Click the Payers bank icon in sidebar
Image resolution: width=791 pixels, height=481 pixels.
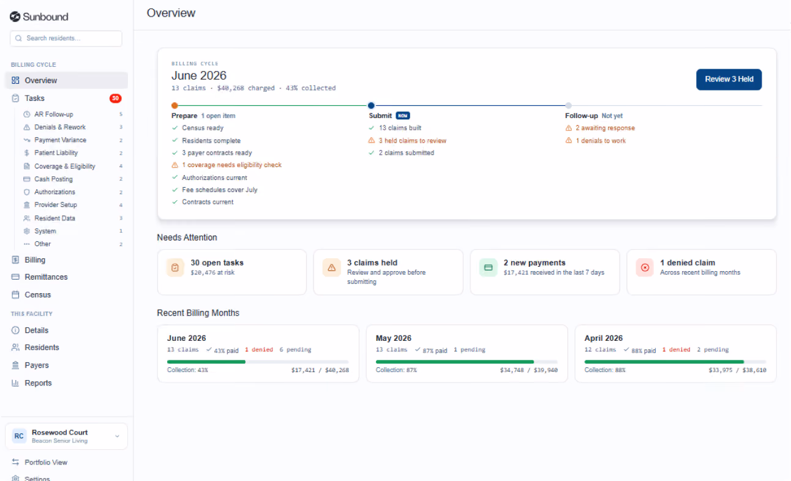[16, 365]
